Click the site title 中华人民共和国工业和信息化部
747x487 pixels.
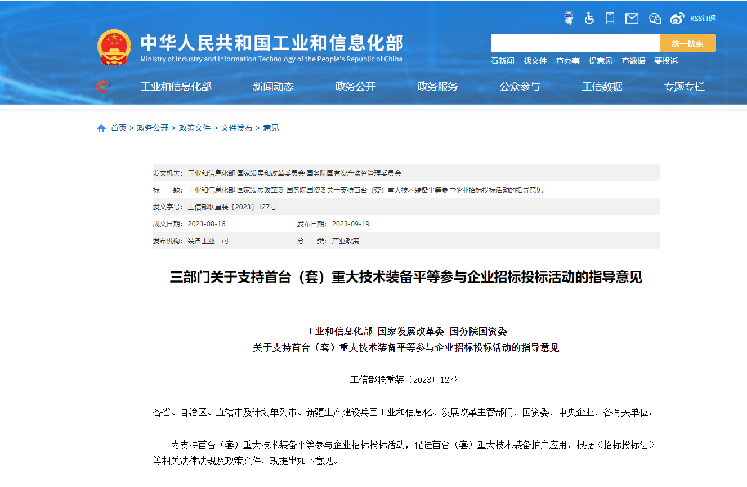(x=272, y=43)
